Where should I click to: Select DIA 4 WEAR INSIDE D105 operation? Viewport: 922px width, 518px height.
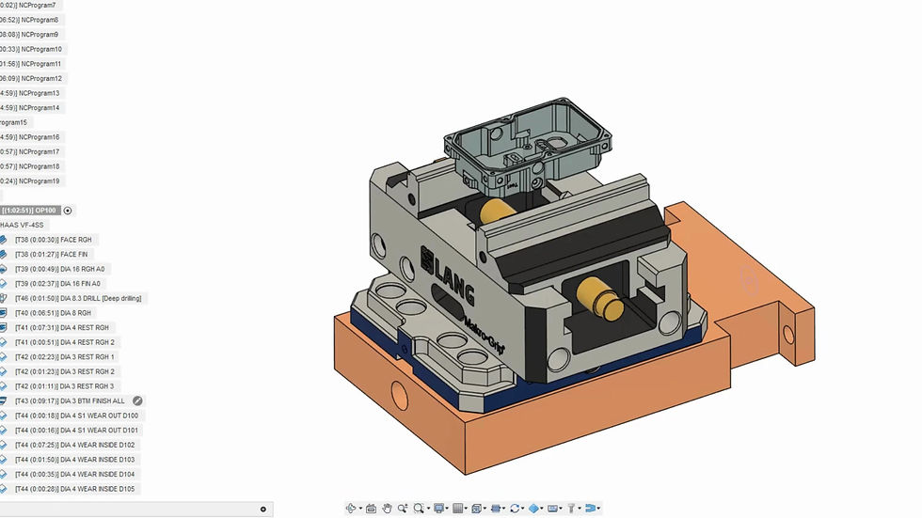coord(74,489)
